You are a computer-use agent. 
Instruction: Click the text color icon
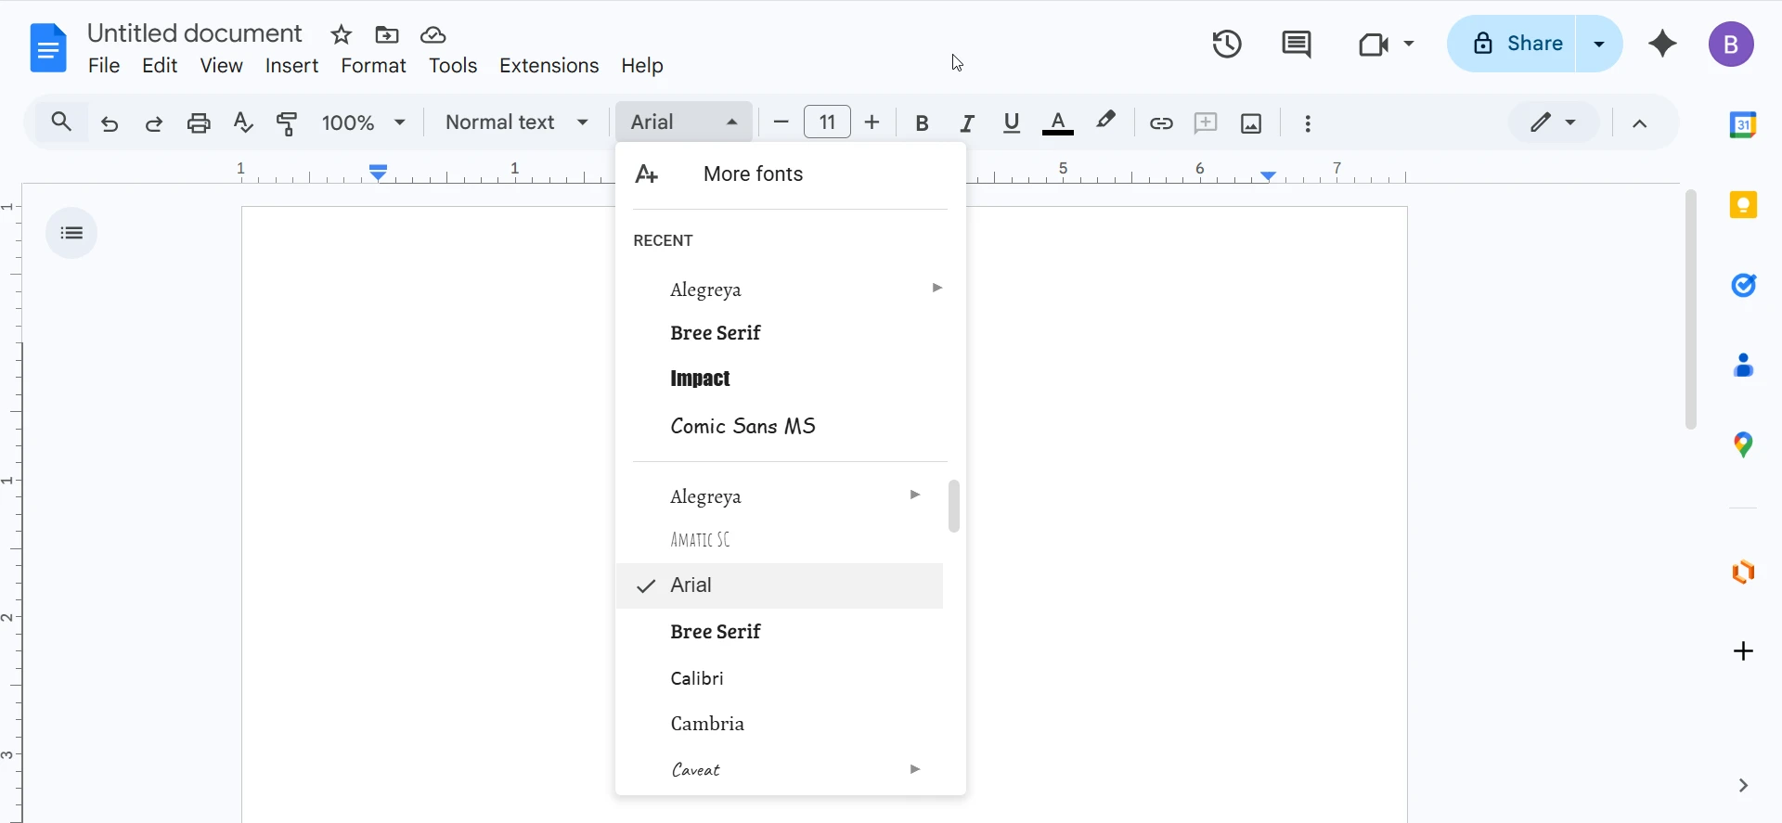1058,122
